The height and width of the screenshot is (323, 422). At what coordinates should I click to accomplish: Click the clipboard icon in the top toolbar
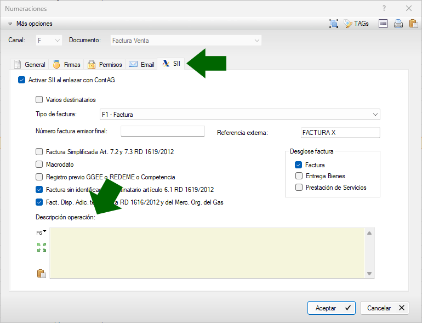click(x=413, y=24)
